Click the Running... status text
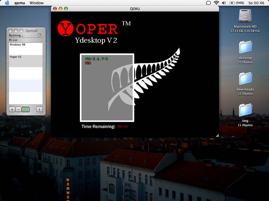This screenshot has width=269, height=201. click(x=16, y=35)
